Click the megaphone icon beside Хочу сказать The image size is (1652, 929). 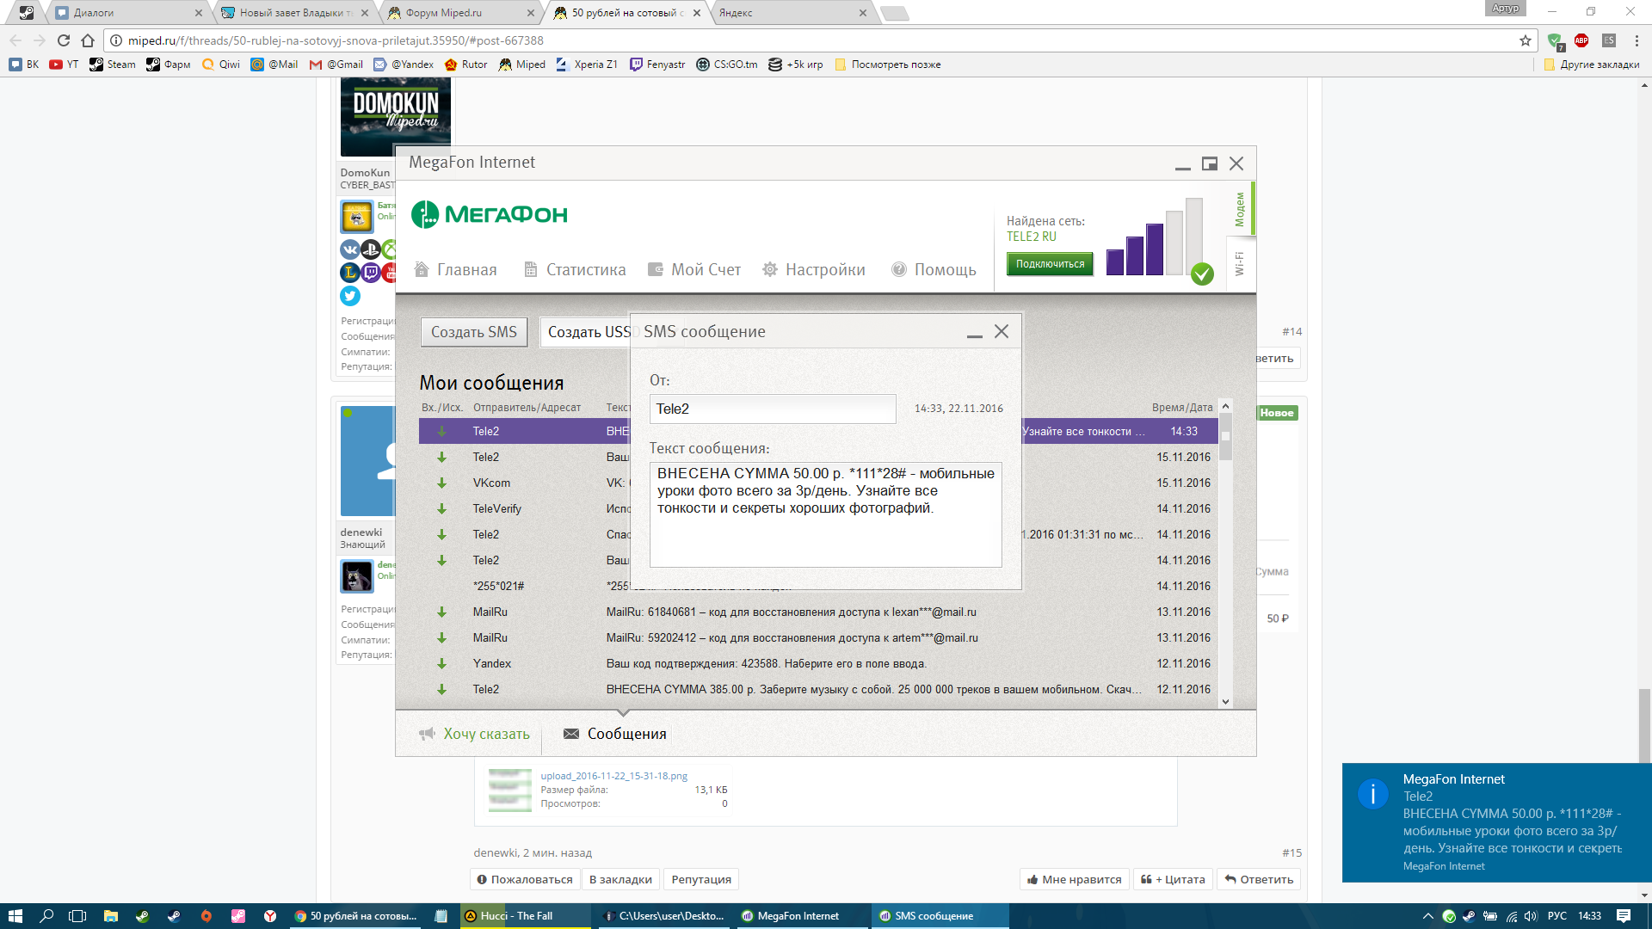pyautogui.click(x=427, y=734)
